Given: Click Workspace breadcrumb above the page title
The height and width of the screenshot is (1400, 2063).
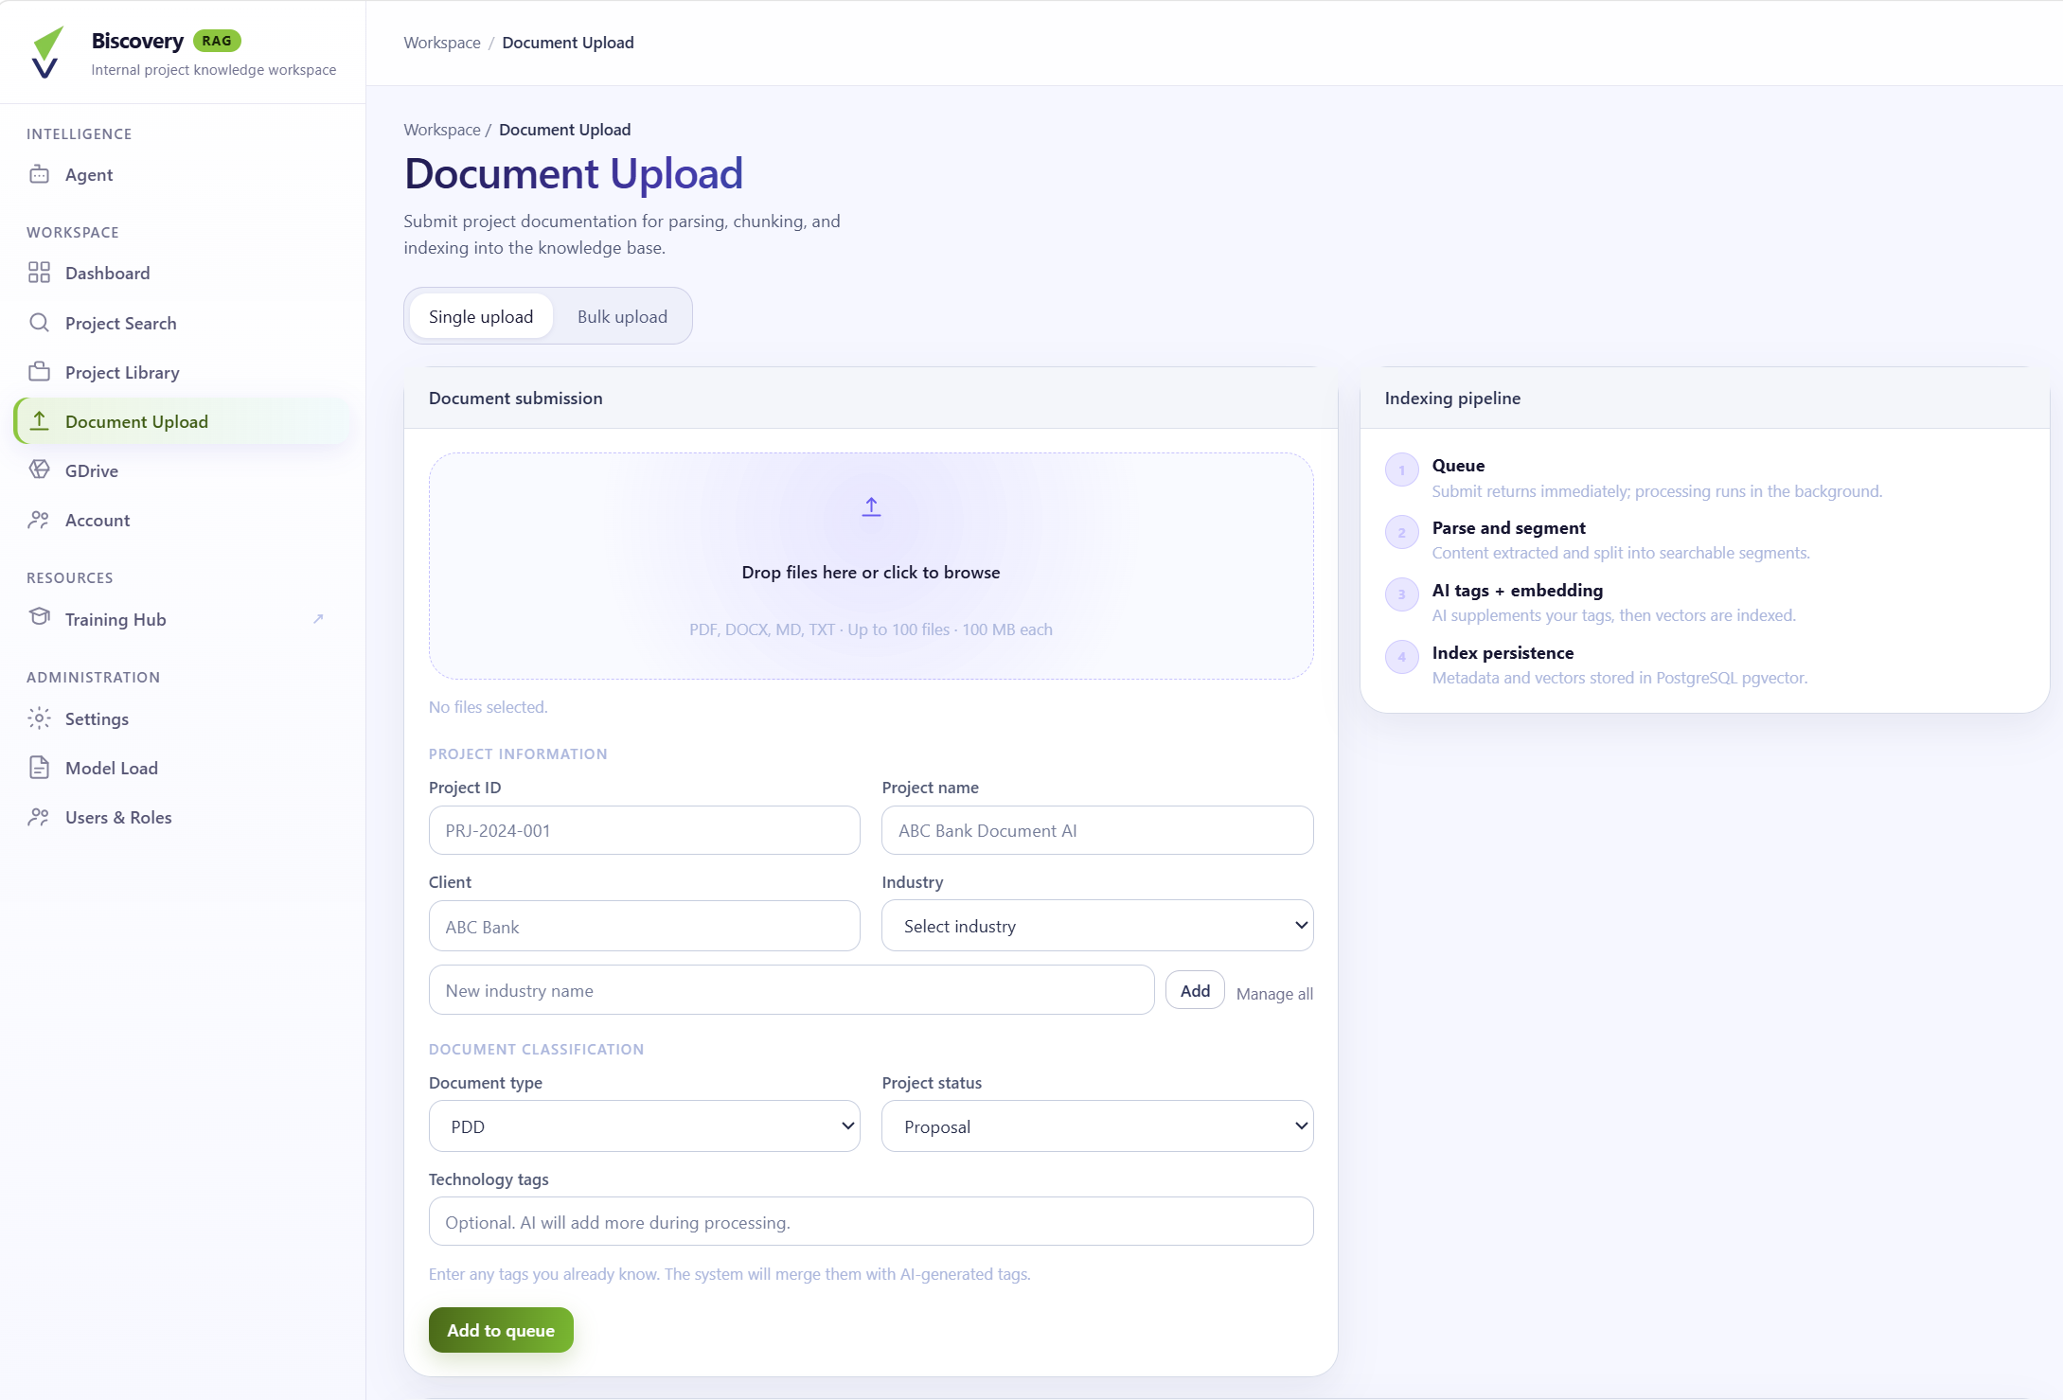Looking at the screenshot, I should pyautogui.click(x=442, y=130).
